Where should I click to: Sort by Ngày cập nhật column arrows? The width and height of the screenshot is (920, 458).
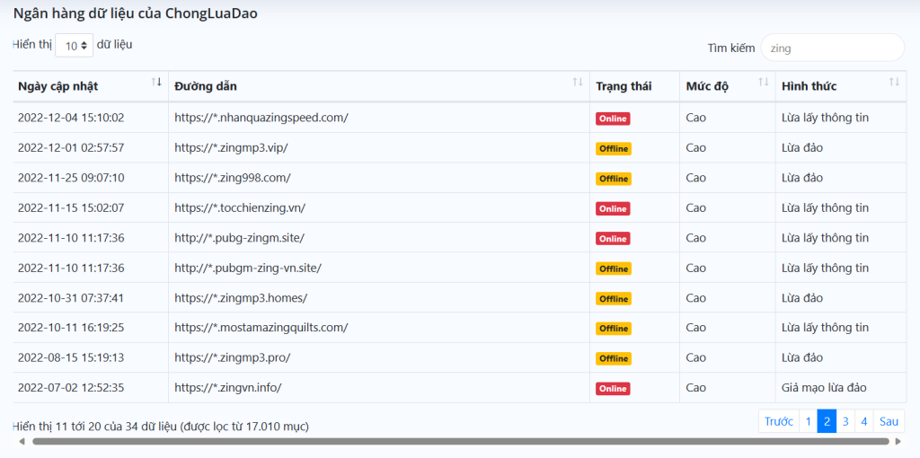click(x=156, y=82)
